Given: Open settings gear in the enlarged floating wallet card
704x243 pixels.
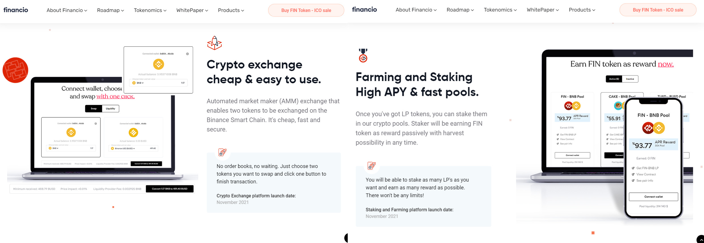Looking at the screenshot, I should coord(187,54).
